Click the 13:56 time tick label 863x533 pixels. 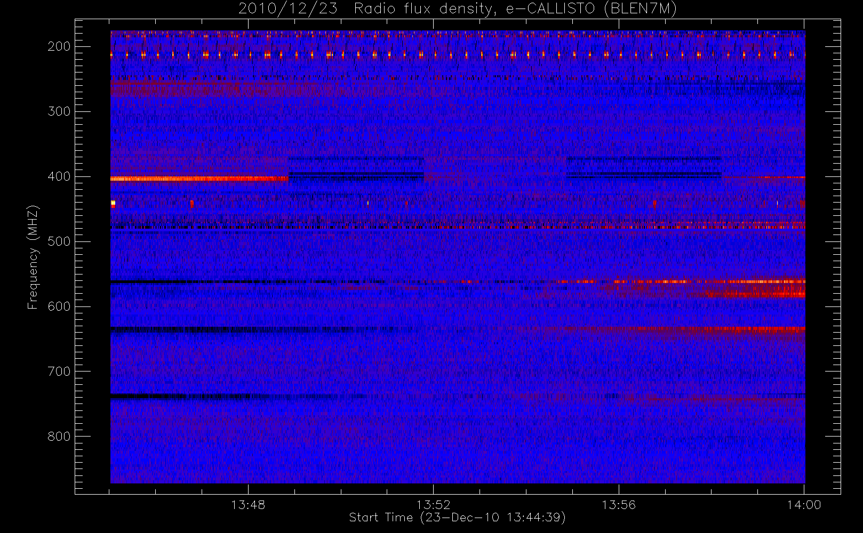click(619, 505)
